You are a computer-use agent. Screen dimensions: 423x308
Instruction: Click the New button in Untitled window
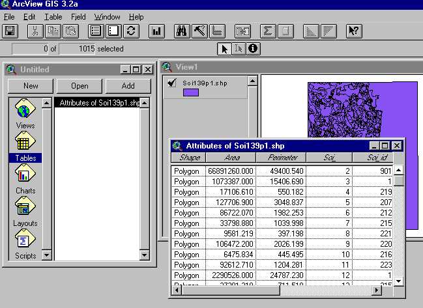[x=31, y=86]
